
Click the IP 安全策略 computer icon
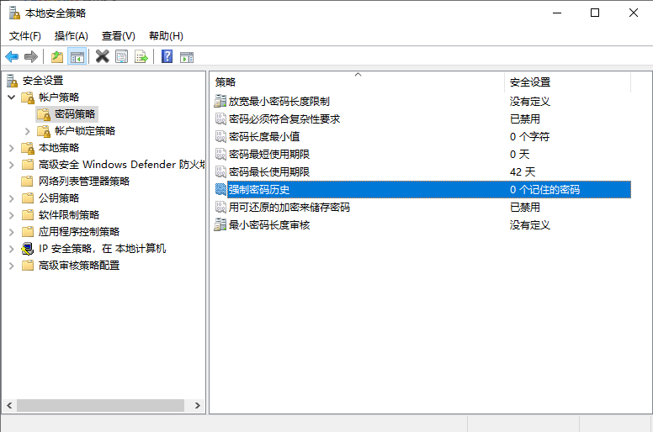coord(28,249)
